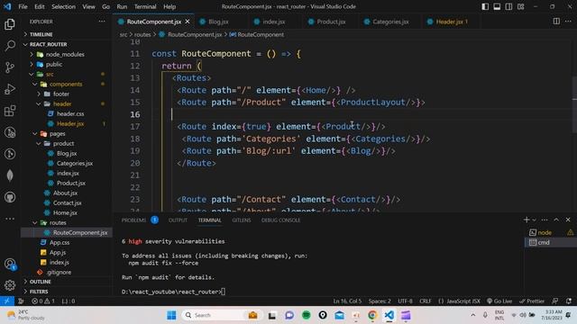Open Explorer views and more actions menu

102,22
